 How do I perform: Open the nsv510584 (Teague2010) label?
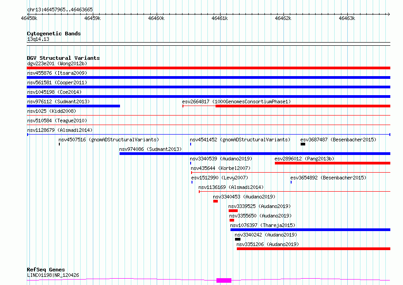[57, 121]
